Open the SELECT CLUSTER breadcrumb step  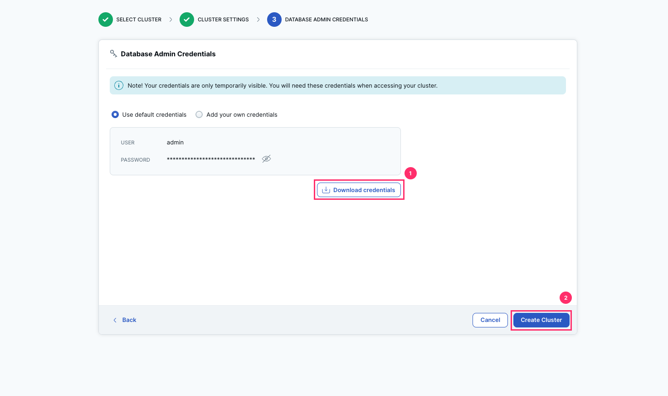click(139, 19)
